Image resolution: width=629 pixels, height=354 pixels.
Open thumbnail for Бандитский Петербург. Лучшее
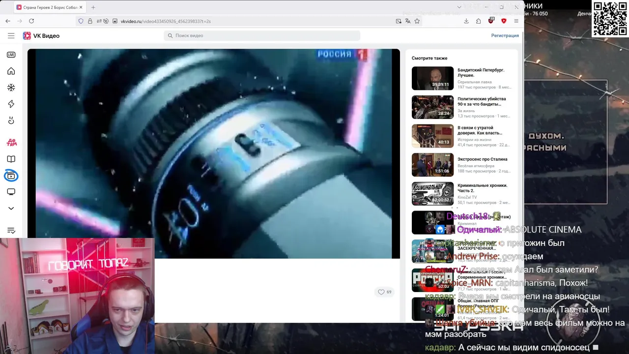coord(432,78)
